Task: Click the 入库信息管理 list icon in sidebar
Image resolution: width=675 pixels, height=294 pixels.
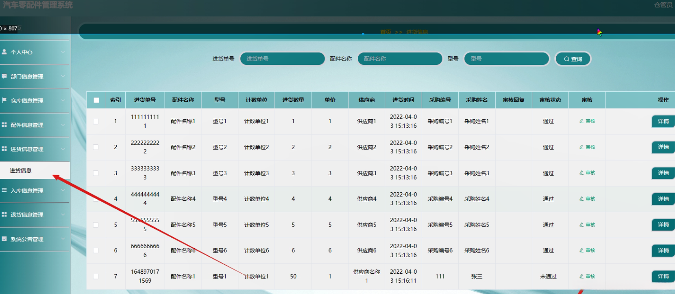Action: pos(4,190)
